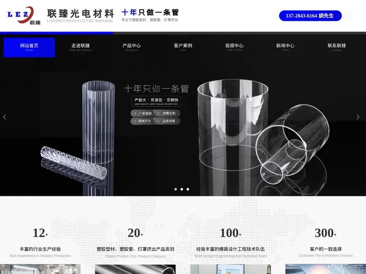Image resolution: width=366 pixels, height=274 pixels.
Task: Select first carousel dot
Action: (x=175, y=189)
